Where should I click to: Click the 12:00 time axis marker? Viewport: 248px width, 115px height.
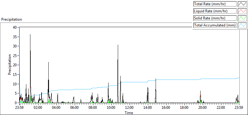coord(130,108)
